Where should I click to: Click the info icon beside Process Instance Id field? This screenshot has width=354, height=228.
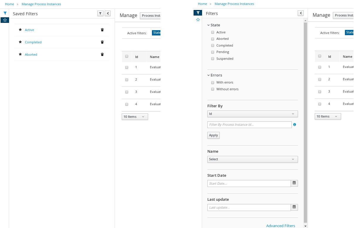(294, 125)
